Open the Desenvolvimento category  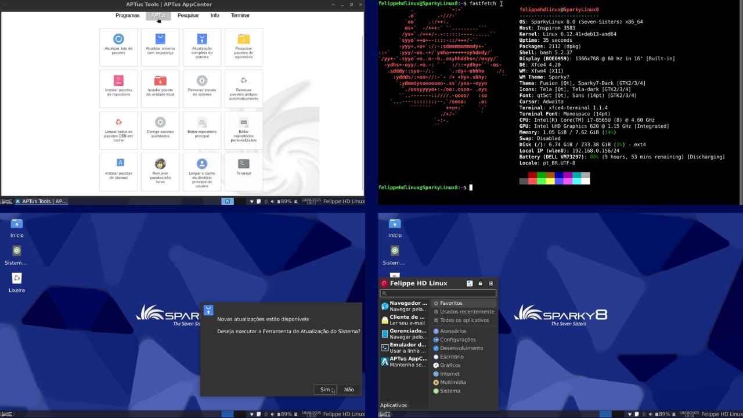(464, 348)
